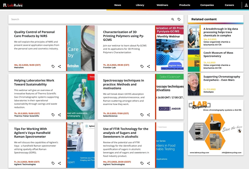Open Supporting Chromatography Everywhere article
Viewport: 249px width, 169px height.
(222, 78)
